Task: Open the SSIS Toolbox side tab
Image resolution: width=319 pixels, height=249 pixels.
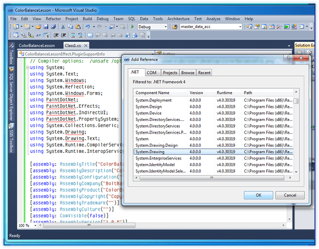Action: point(12,138)
